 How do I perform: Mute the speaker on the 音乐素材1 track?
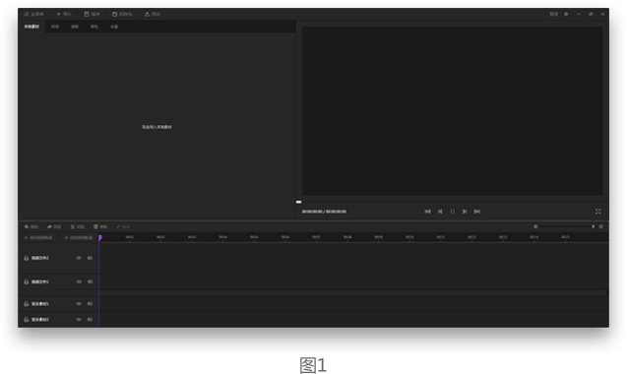pos(90,304)
